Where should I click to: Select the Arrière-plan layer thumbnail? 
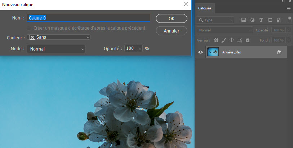click(x=213, y=52)
